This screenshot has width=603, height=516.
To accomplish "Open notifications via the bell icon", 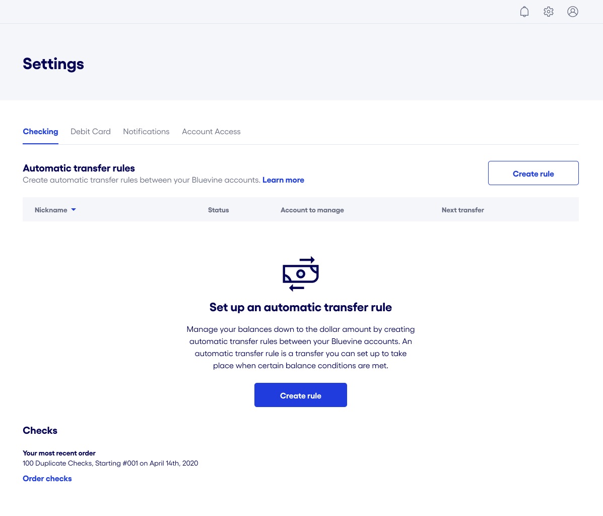I will 524,11.
